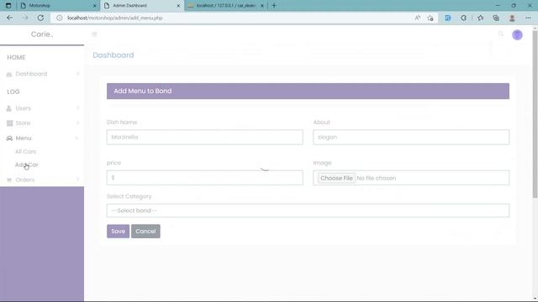The image size is (538, 302).
Task: Go back to the previous page
Action: click(x=9, y=18)
